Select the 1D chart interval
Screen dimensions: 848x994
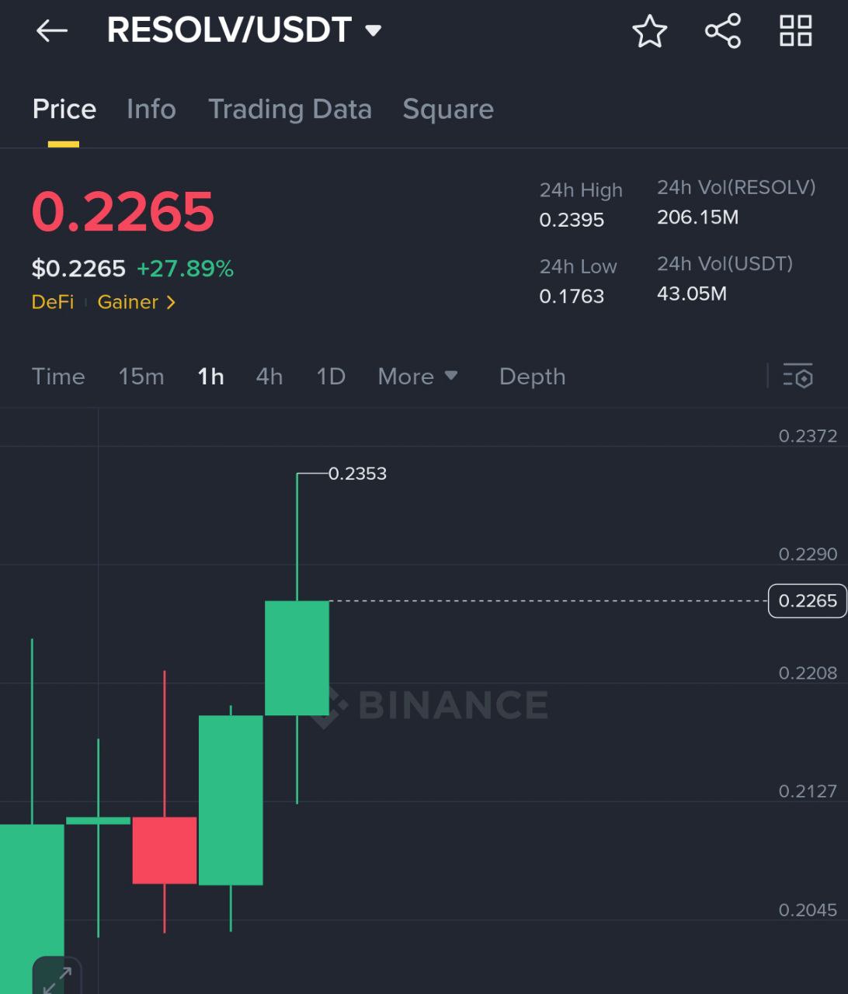(331, 377)
